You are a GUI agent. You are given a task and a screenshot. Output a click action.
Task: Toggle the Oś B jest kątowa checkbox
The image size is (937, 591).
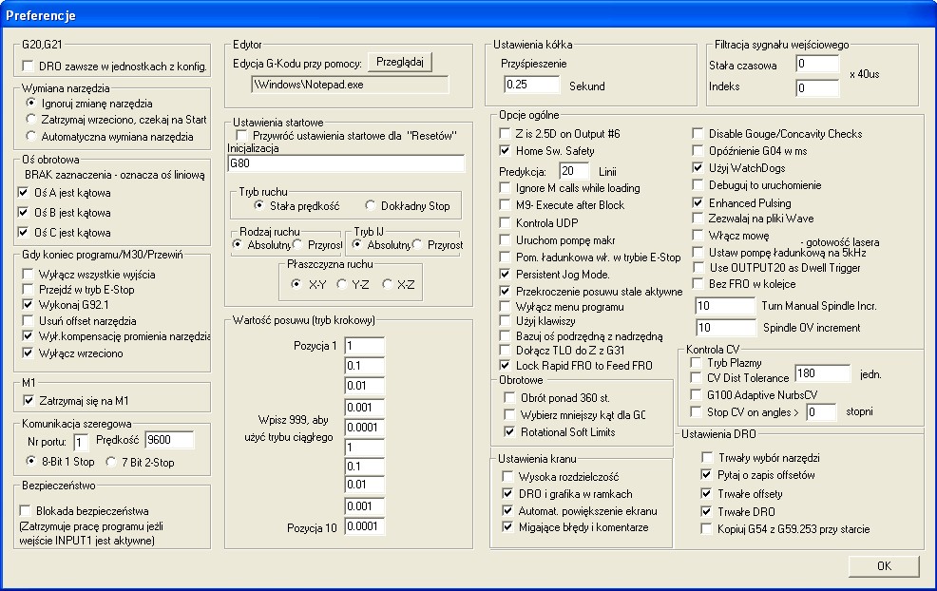point(24,212)
